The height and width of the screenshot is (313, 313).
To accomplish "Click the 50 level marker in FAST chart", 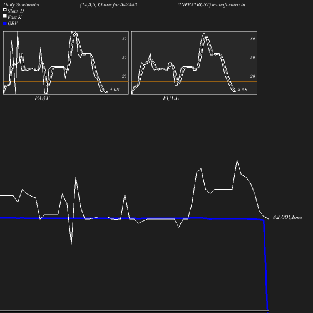I will click(125, 58).
